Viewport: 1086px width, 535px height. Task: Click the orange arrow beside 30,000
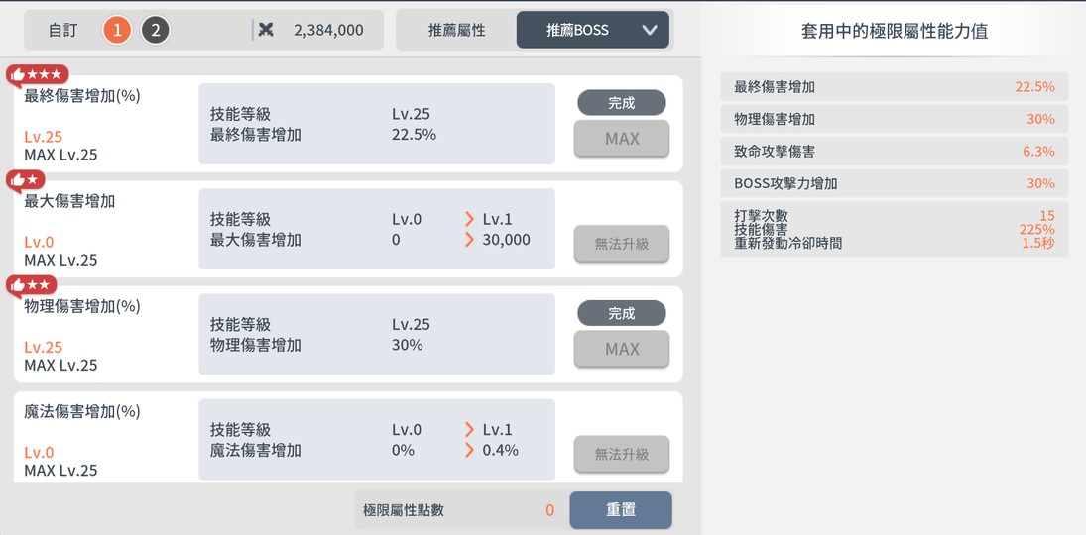(469, 240)
